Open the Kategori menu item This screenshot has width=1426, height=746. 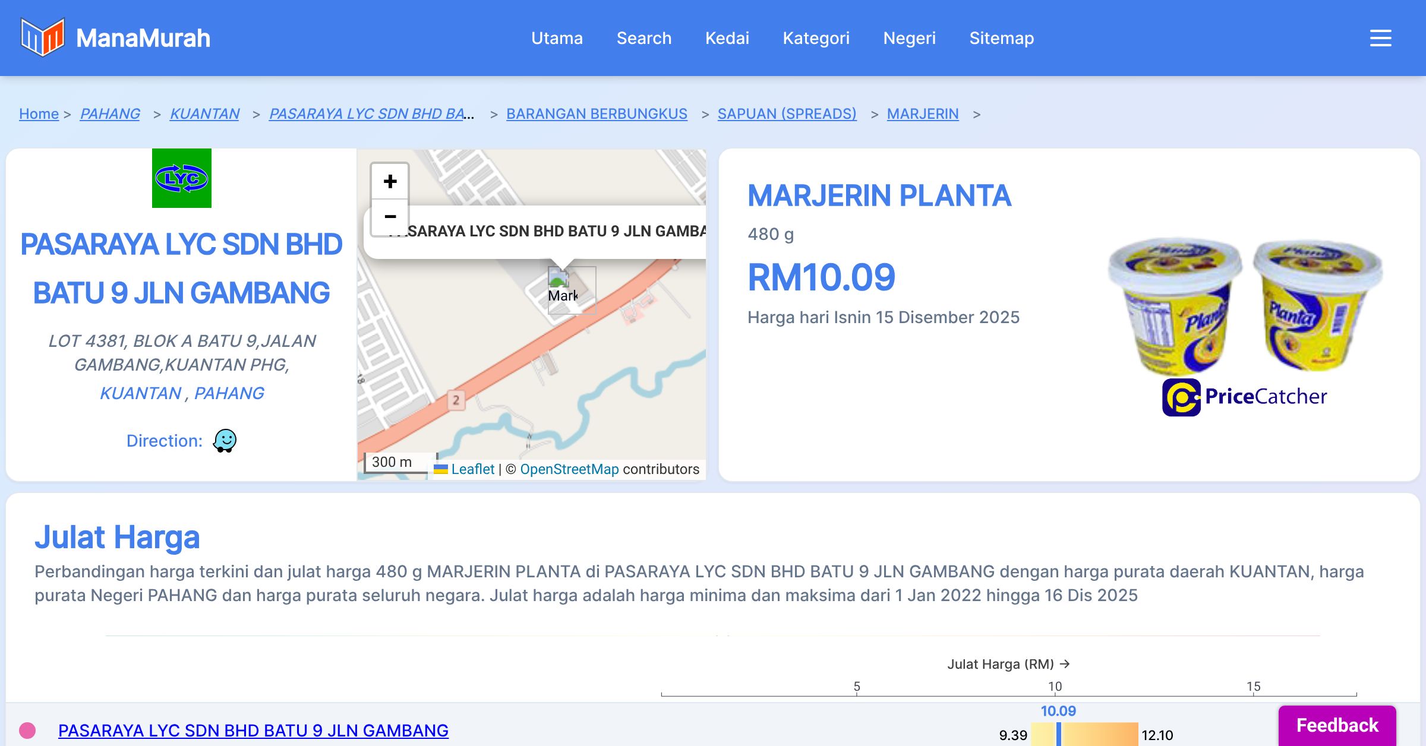(816, 38)
